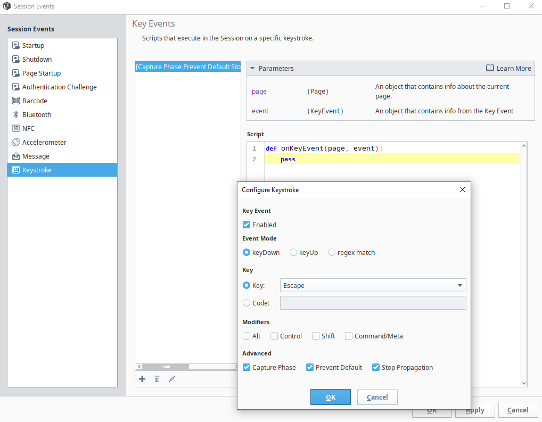Click the pass line in script editor
Viewport: 542px width, 422px height.
coord(392,159)
